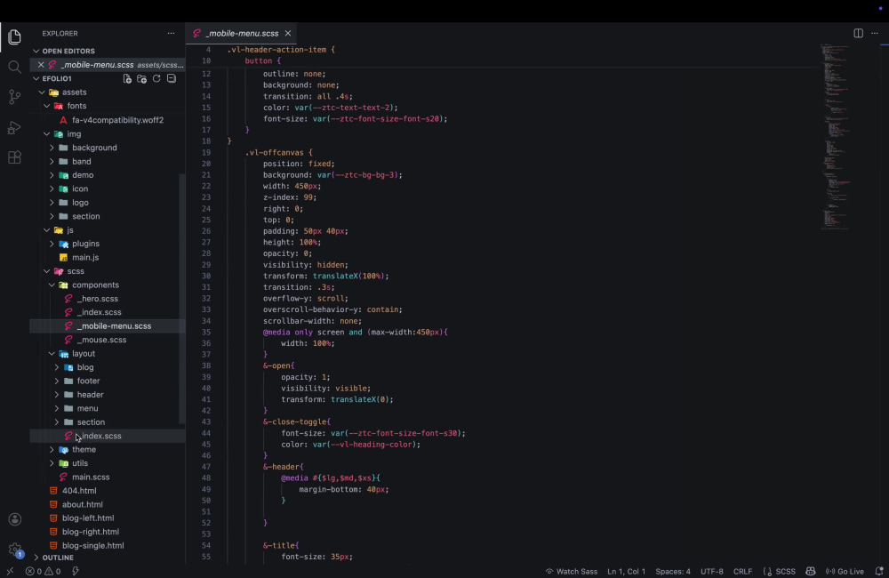889x578 pixels.
Task: Open notifications bell in status bar
Action: pos(879,571)
